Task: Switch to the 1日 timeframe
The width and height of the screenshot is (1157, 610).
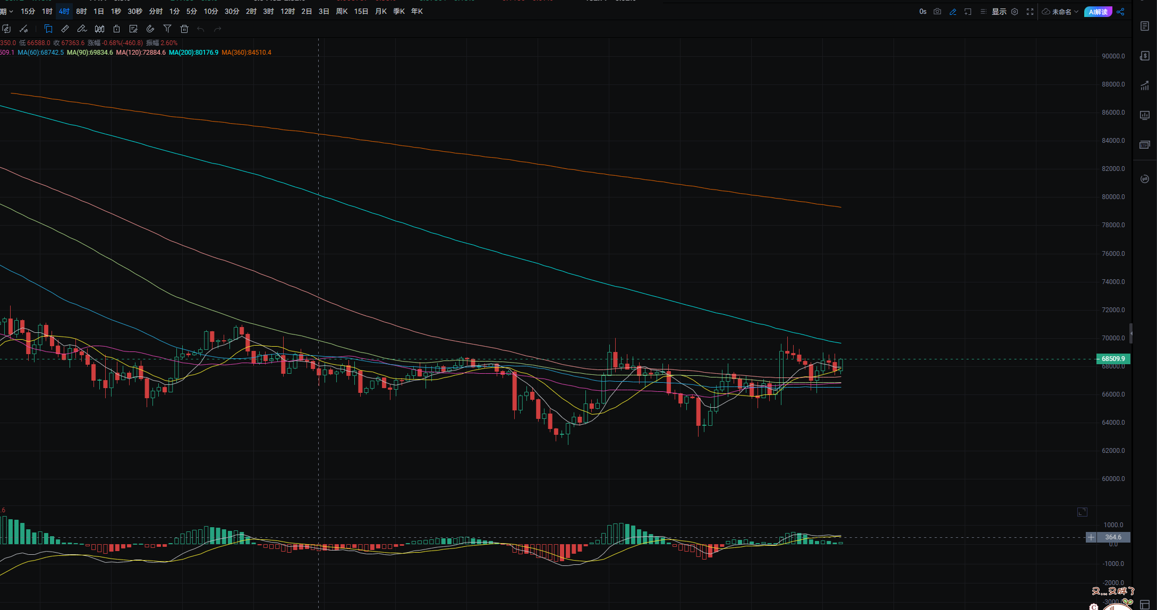Action: point(98,11)
